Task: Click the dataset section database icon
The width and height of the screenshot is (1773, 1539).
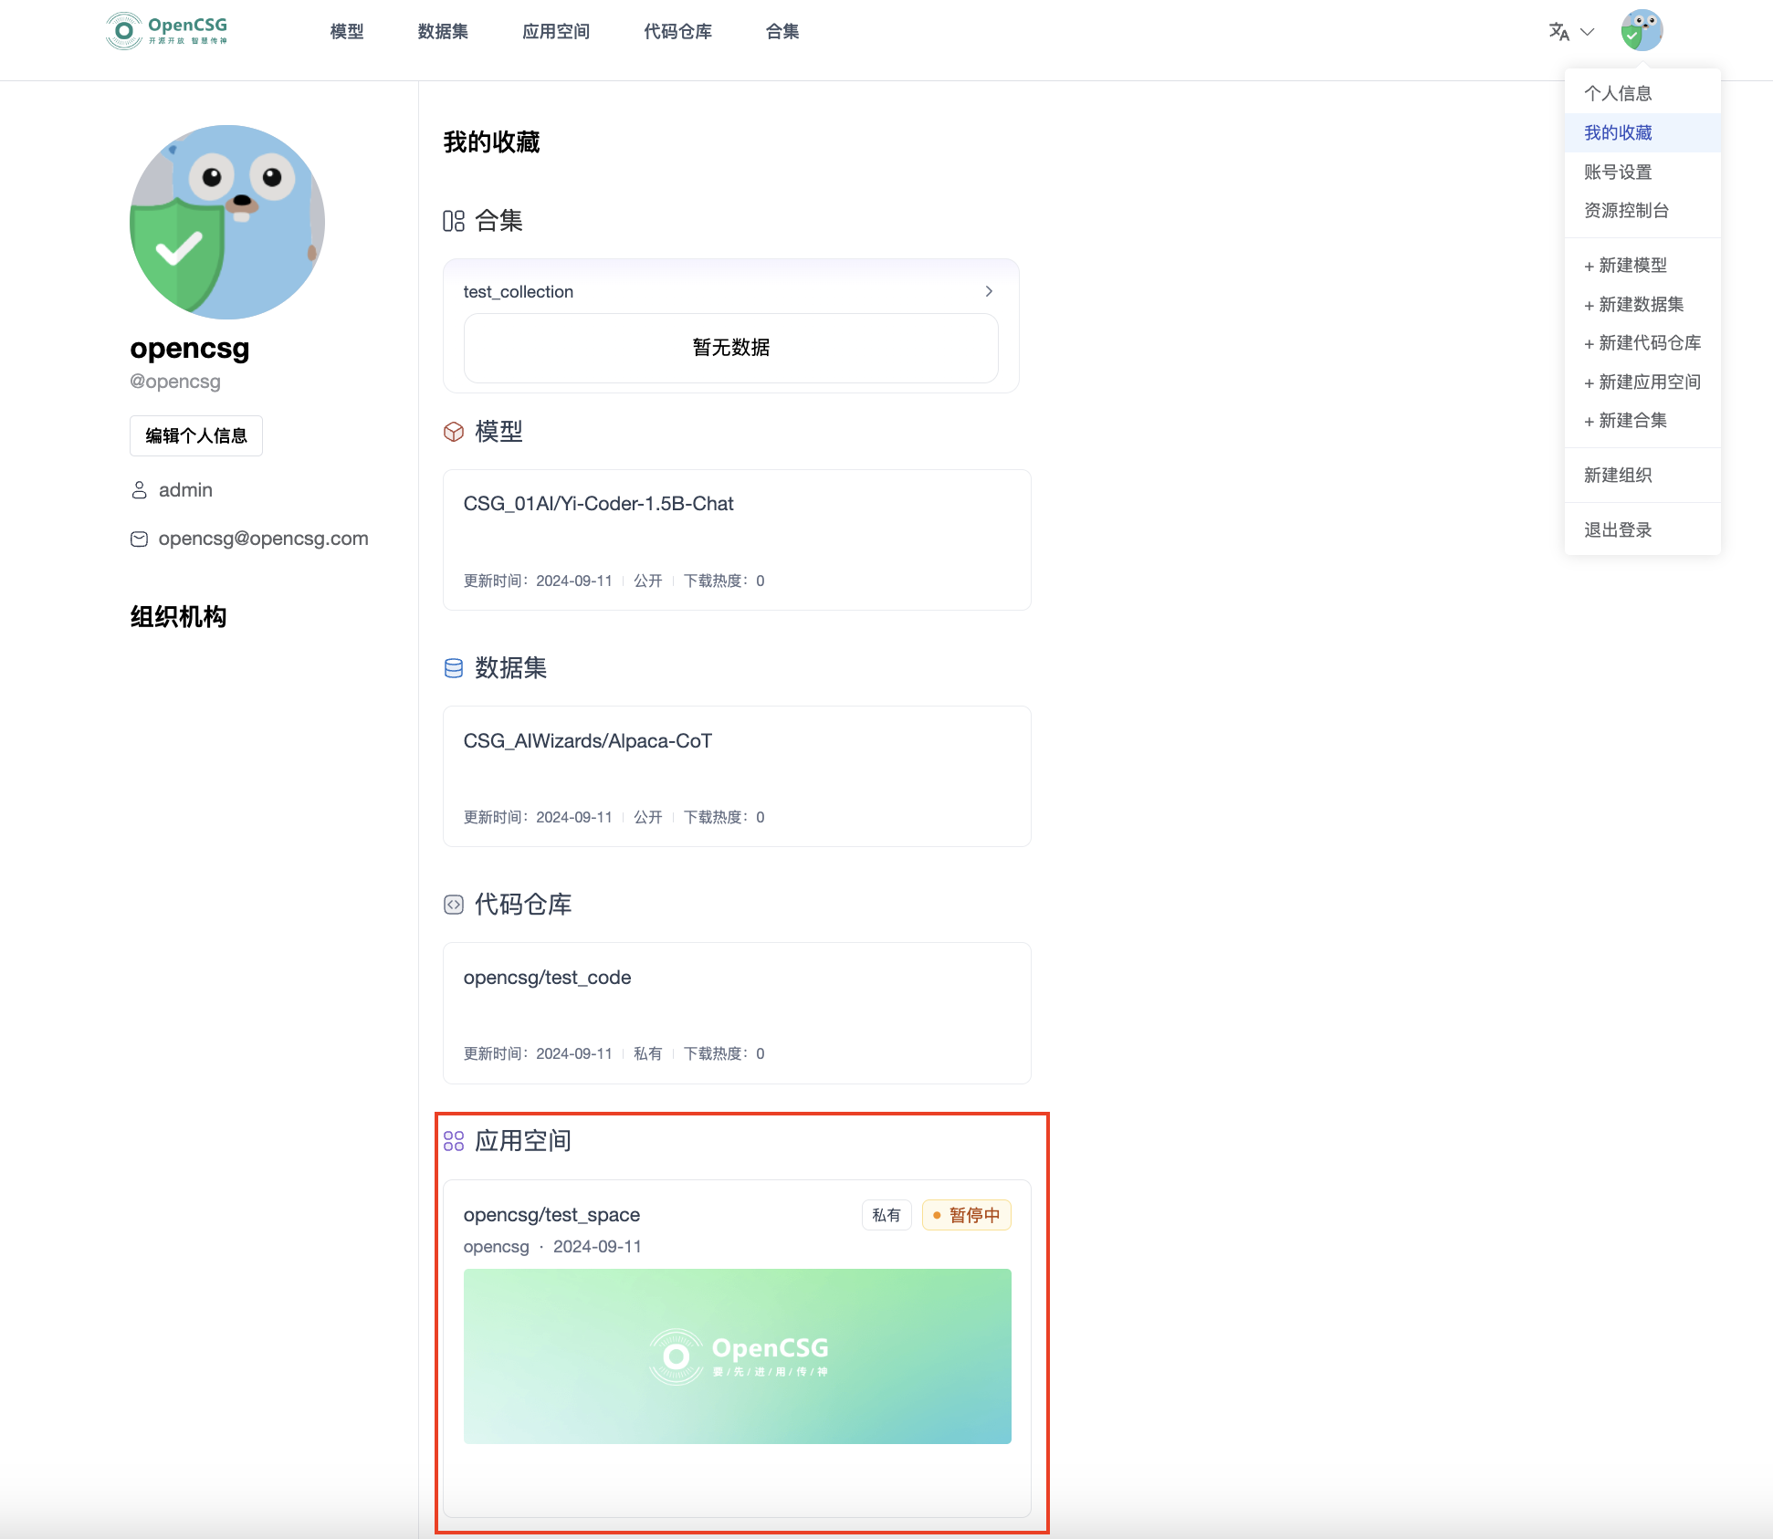Action: click(454, 668)
